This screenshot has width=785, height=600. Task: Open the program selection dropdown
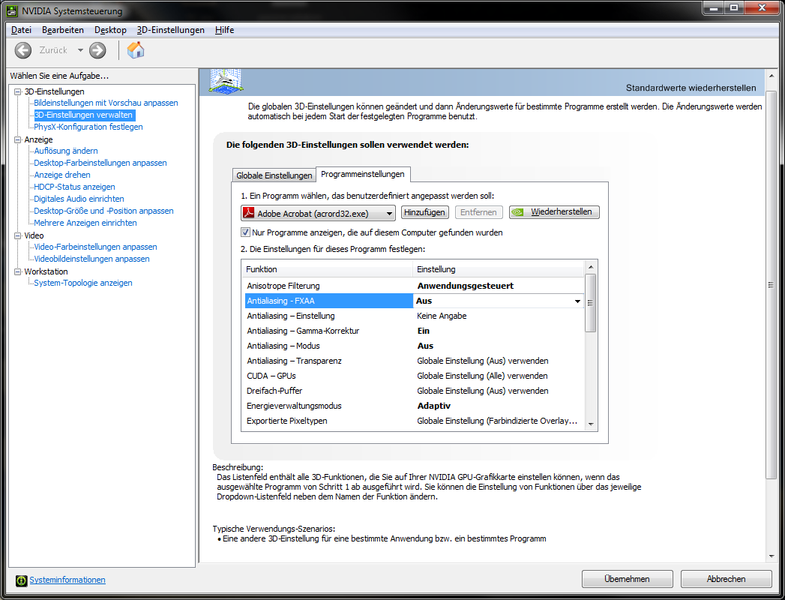point(318,213)
